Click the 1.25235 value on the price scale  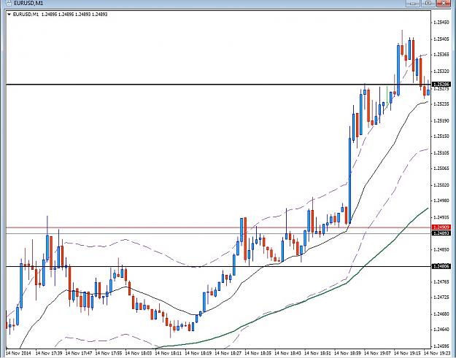pyautogui.click(x=441, y=104)
